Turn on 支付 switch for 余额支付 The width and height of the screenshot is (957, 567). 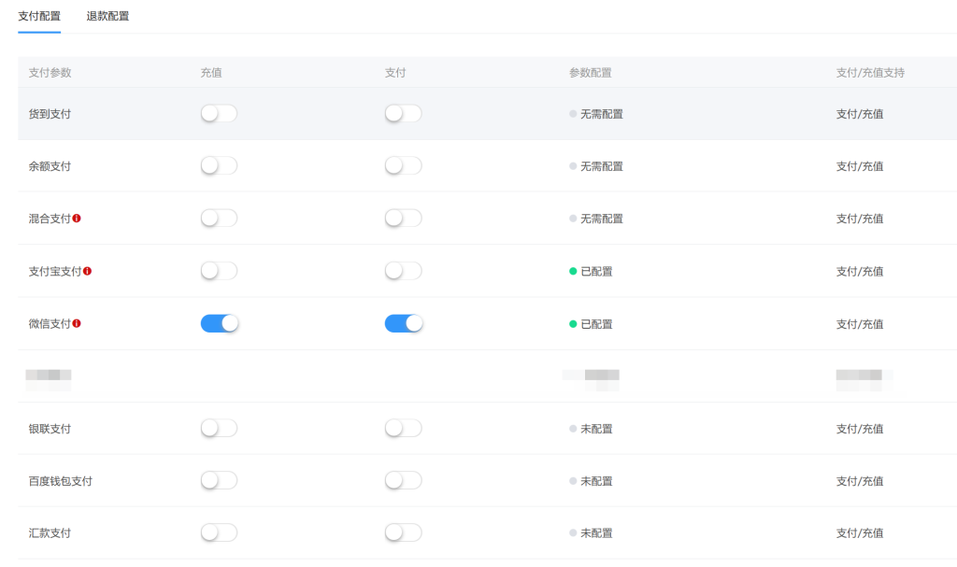pyautogui.click(x=403, y=165)
